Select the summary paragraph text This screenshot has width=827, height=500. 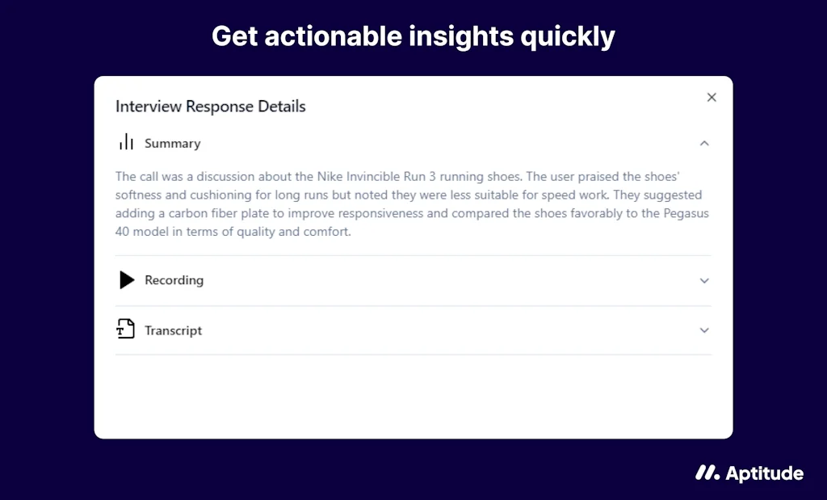coord(412,204)
